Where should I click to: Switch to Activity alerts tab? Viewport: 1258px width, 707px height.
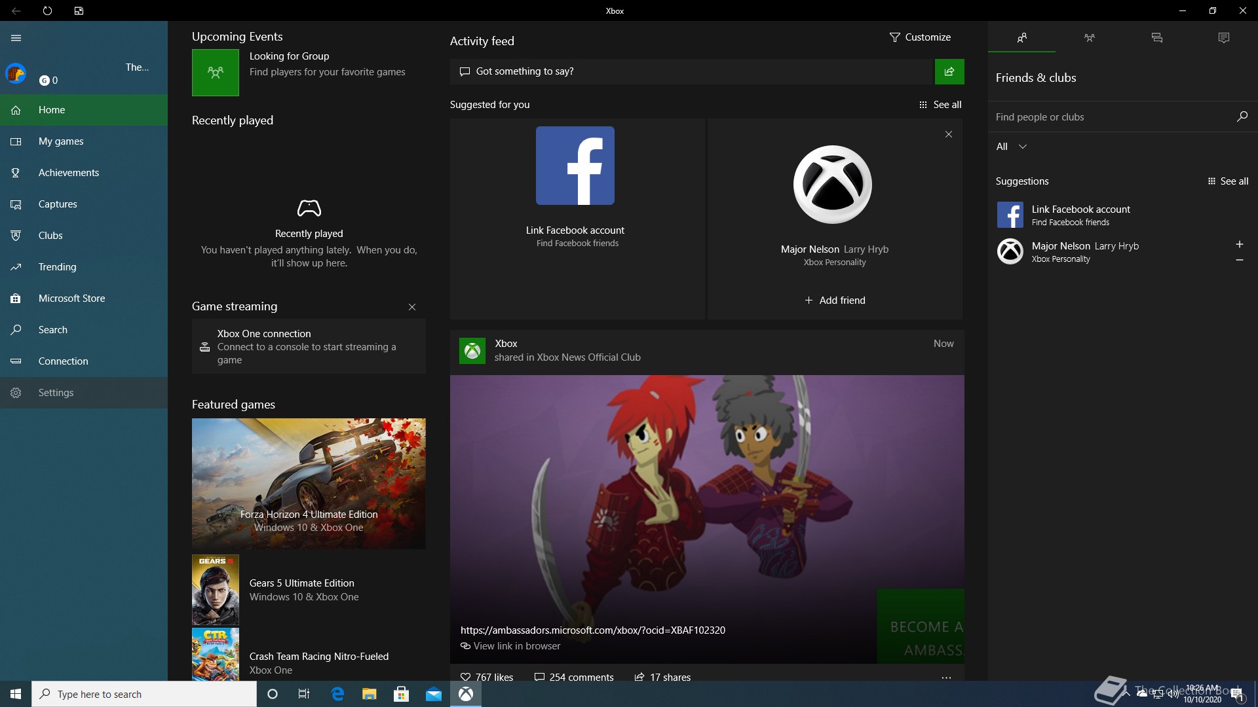click(1224, 37)
